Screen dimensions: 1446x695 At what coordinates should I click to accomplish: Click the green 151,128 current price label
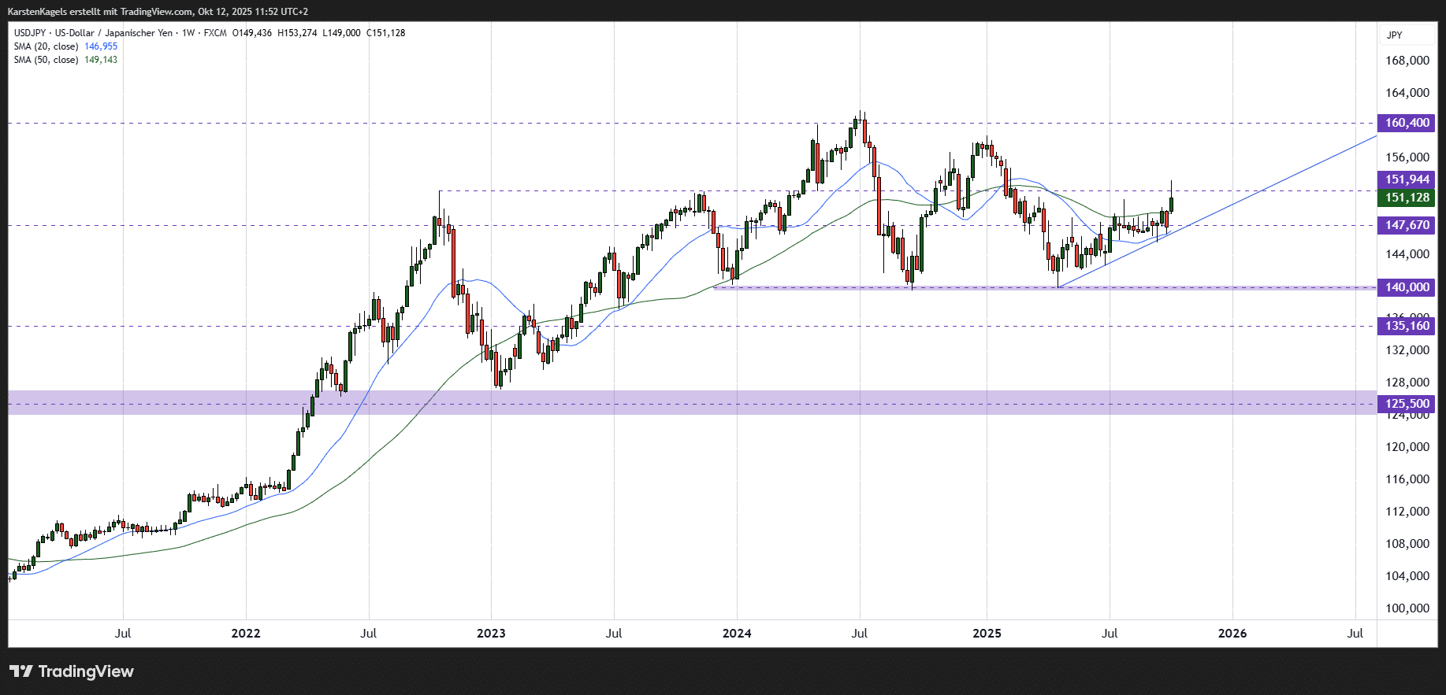pos(1407,198)
